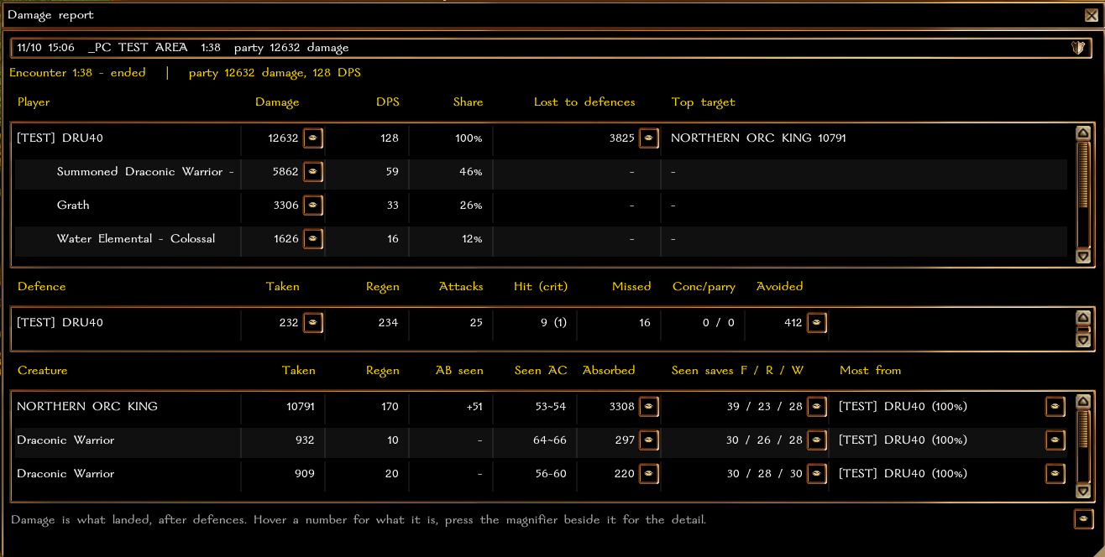This screenshot has height=557, width=1105.
Task: Click the "Top target" column header
Action: pos(703,102)
